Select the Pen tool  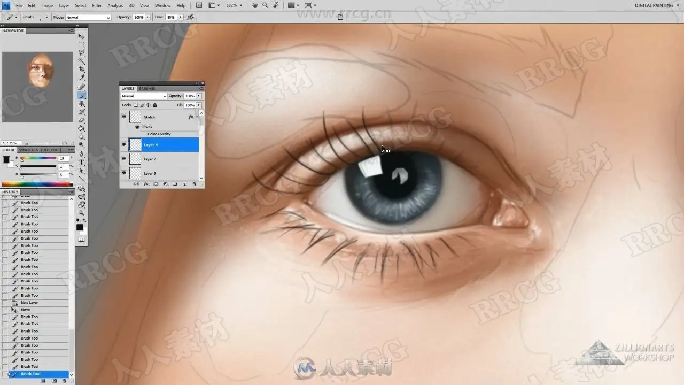click(82, 154)
